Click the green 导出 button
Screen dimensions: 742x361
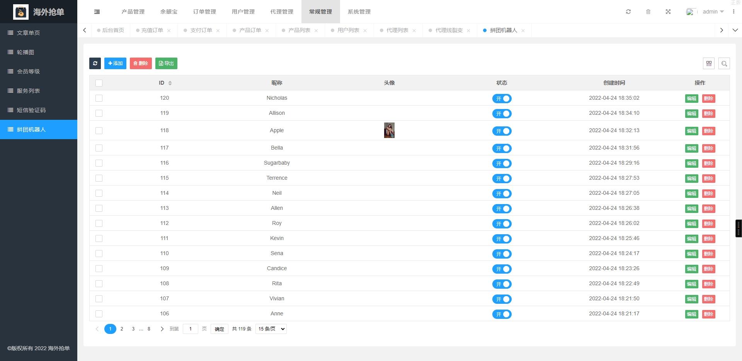(166, 63)
